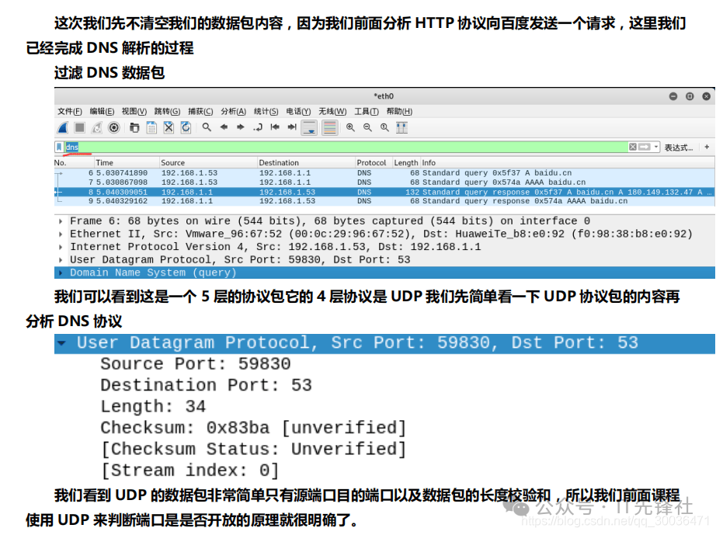
Task: Click the resize columns icon
Action: coord(401,127)
